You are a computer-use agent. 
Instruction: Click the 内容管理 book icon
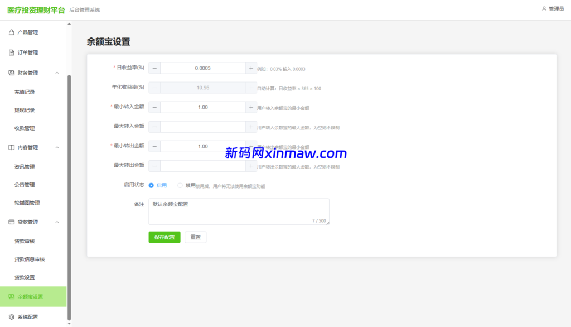point(11,147)
